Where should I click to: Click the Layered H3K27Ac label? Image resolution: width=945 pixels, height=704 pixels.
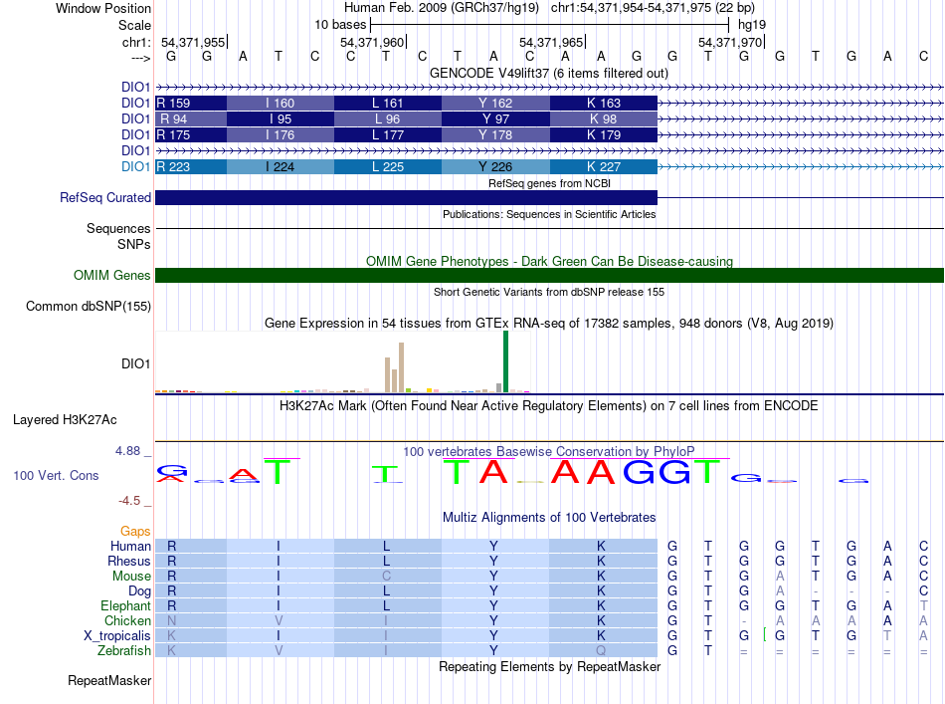(65, 419)
